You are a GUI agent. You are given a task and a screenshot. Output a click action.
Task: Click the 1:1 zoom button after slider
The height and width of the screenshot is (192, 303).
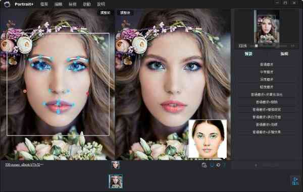click(293, 46)
